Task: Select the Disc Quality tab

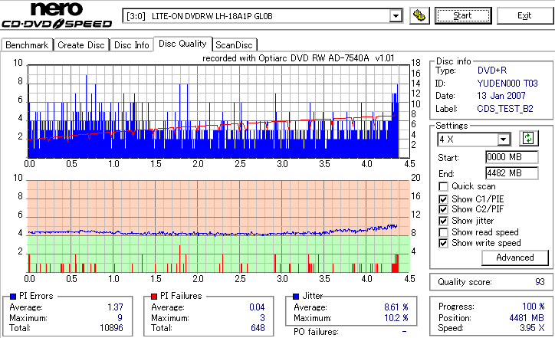Action: (182, 44)
